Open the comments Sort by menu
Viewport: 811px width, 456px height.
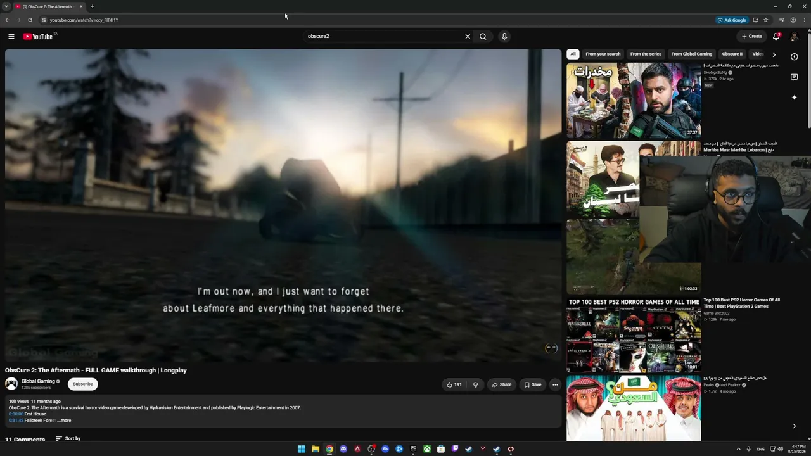68,438
